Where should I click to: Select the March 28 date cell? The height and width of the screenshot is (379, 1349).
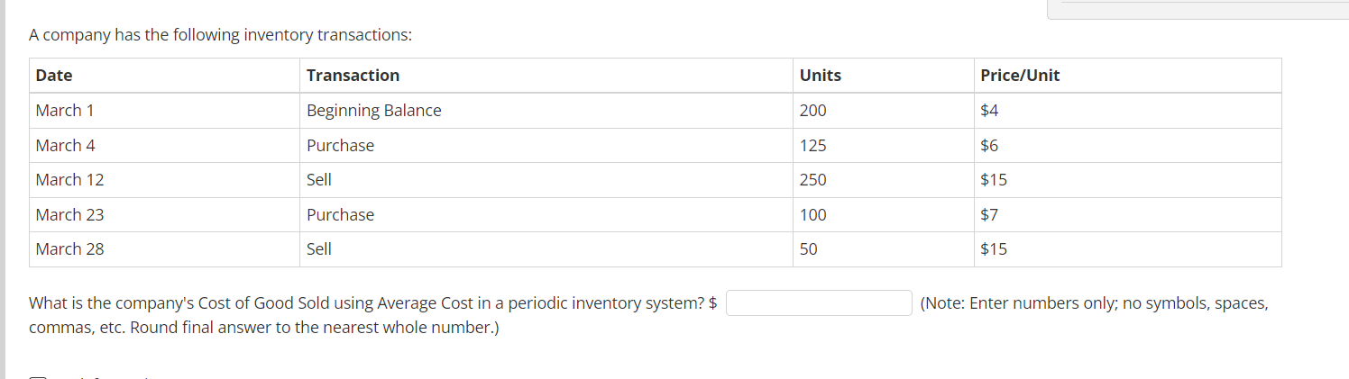pos(164,249)
